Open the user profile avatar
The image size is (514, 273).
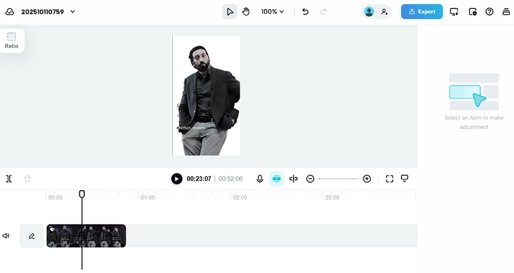point(369,12)
